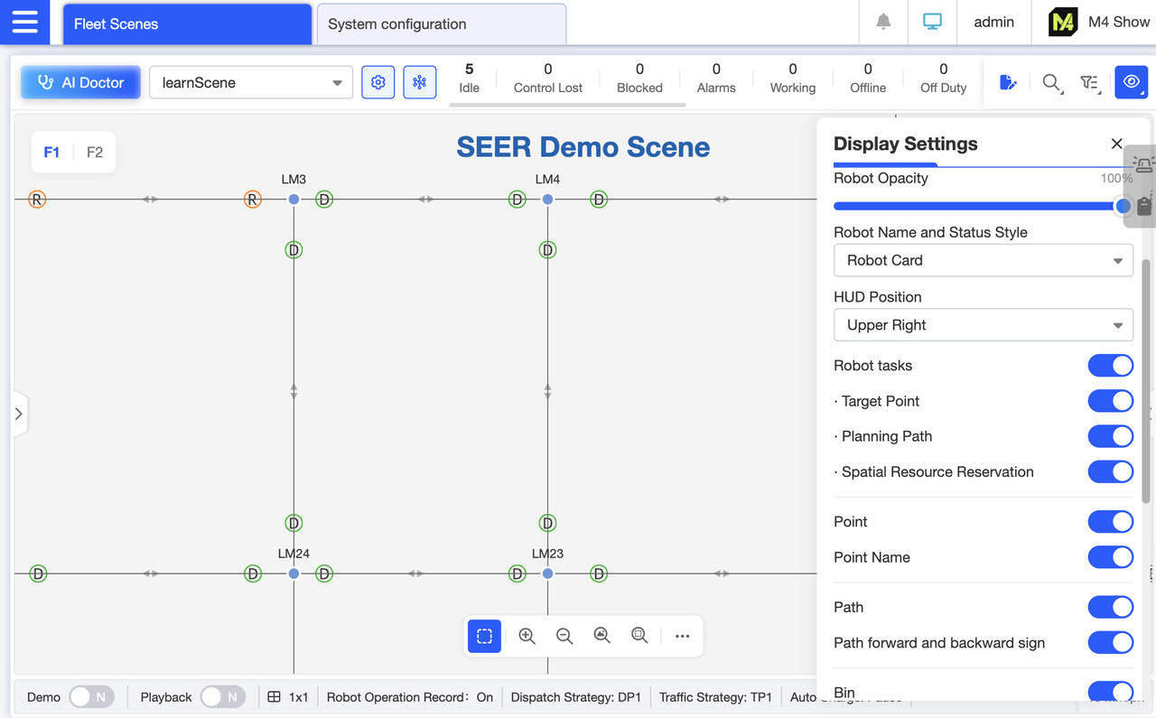
Task: Open Robot Name and Status Style dropdown
Action: [983, 260]
